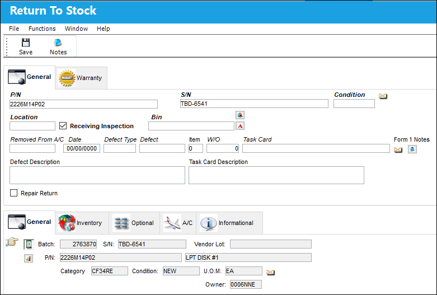The image size is (437, 295).
Task: Switch to the Inventory tab
Action: coord(82,223)
